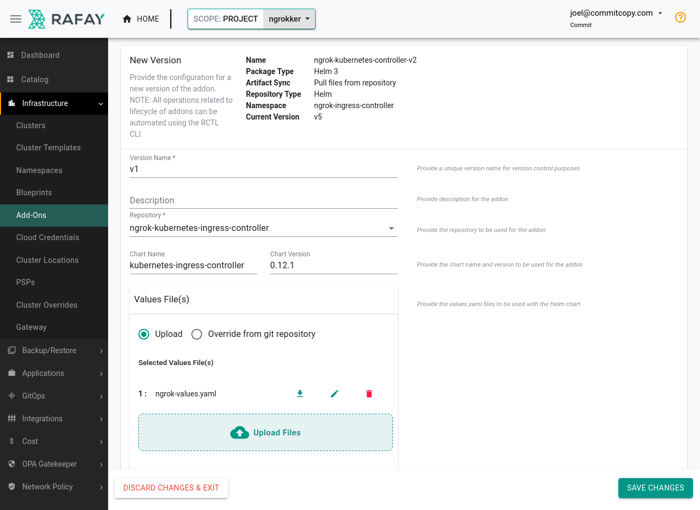
Task: Select the Dashboard sidebar icon
Action: [11, 55]
